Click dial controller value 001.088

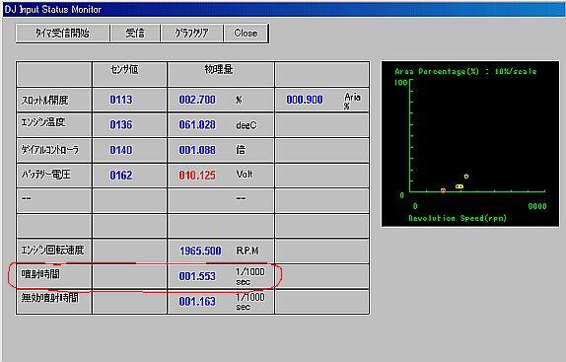[197, 150]
